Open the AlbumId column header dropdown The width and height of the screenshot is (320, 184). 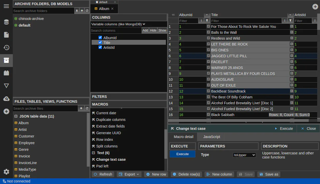tap(207, 15)
